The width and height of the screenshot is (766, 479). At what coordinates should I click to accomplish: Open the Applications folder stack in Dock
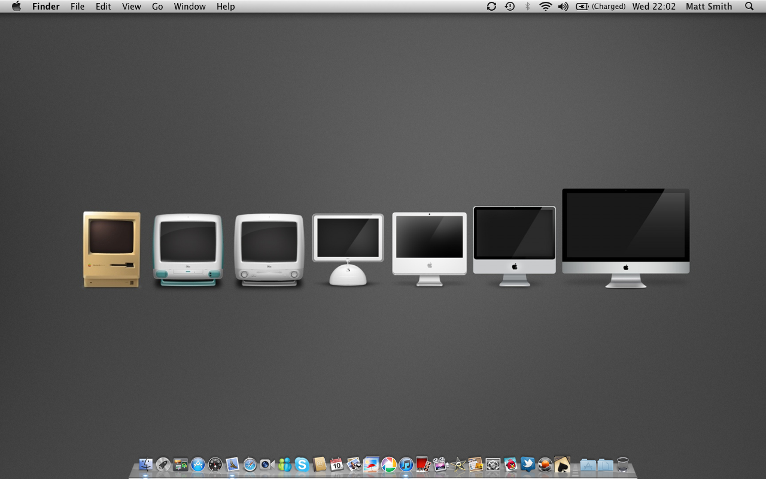588,464
